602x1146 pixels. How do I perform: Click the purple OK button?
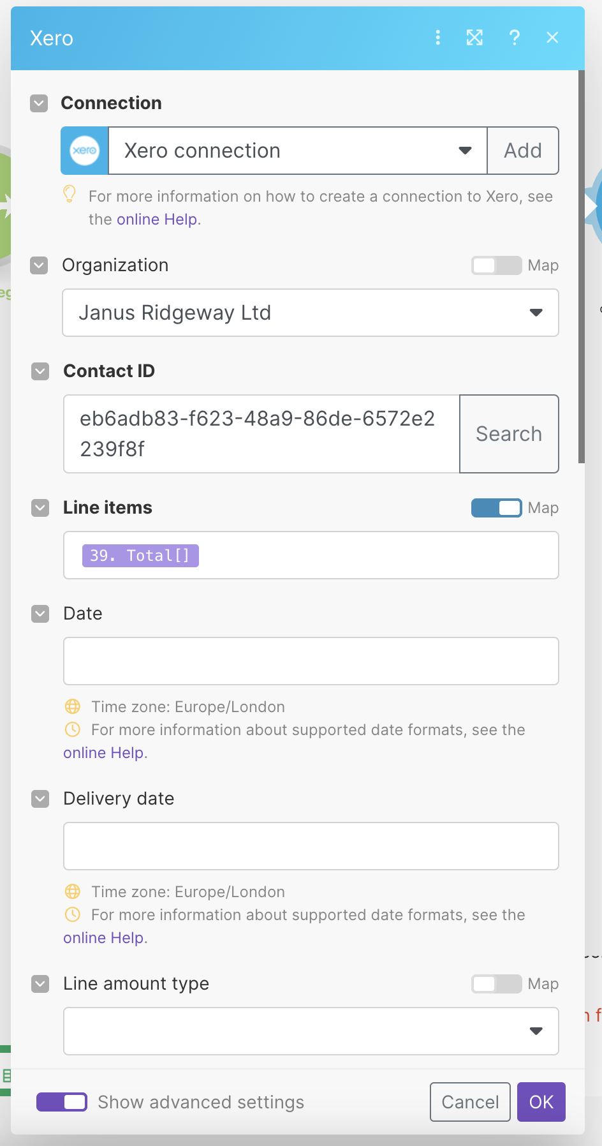[541, 1102]
